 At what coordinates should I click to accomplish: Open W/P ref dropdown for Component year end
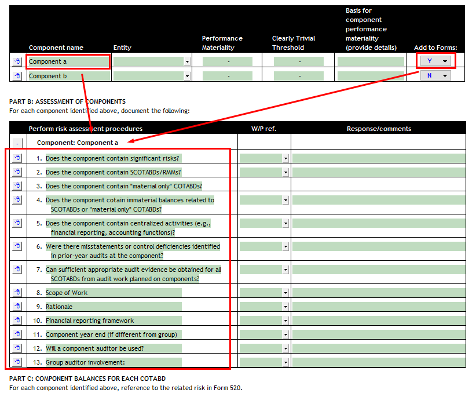pyautogui.click(x=285, y=334)
